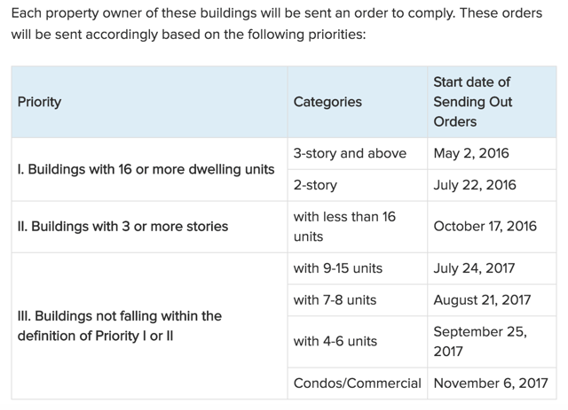Click the November 6, 2017 date cell
The image size is (568, 410).
pyautogui.click(x=492, y=383)
